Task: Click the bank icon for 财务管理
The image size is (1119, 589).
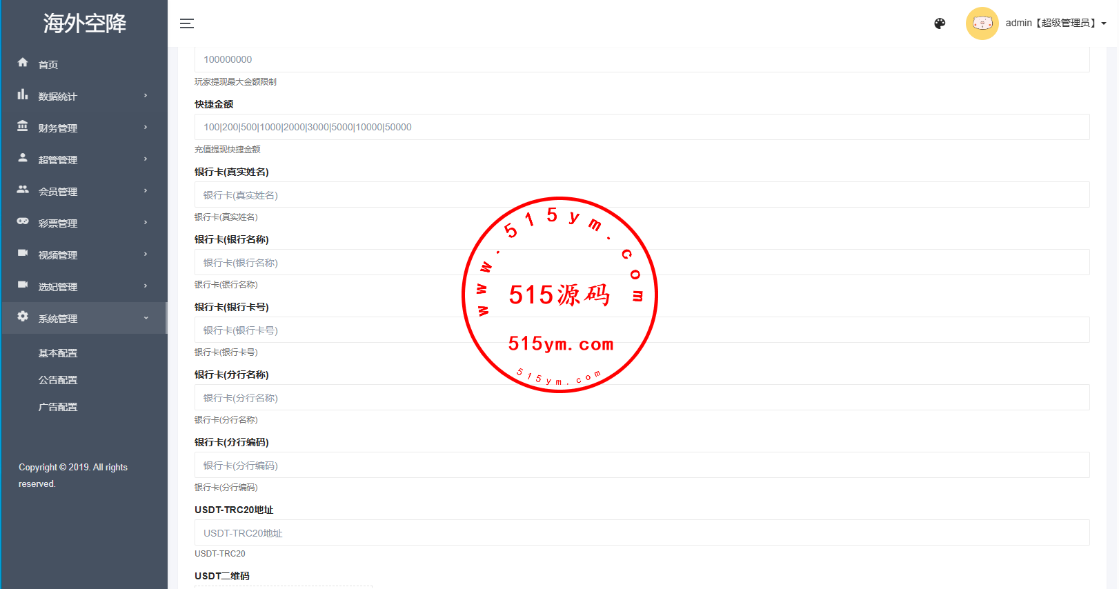Action: pyautogui.click(x=23, y=126)
